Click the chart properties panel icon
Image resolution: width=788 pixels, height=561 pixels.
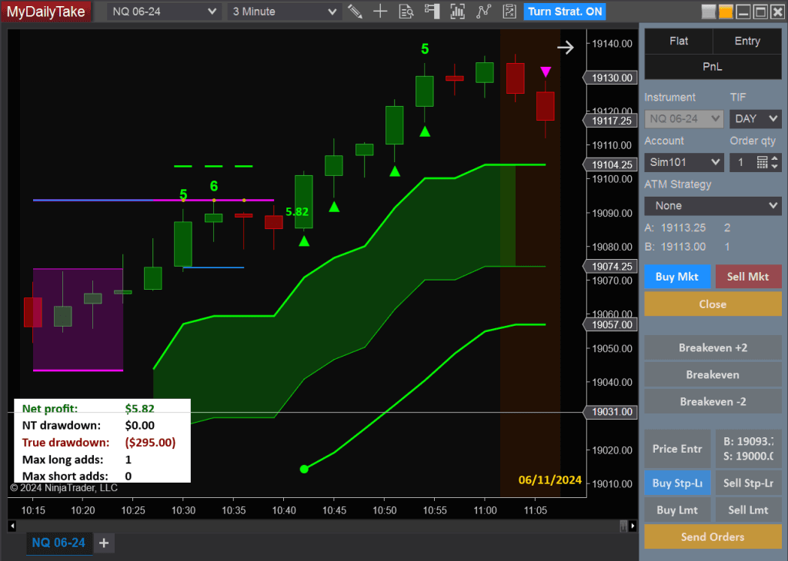[432, 12]
